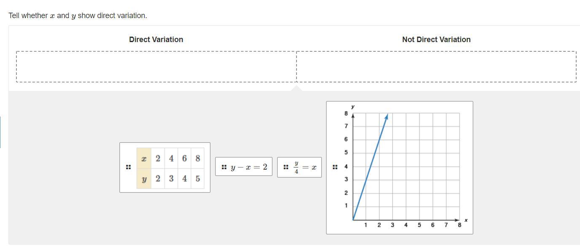Click the x-axis label on the graph
The height and width of the screenshot is (250, 580).
(466, 220)
